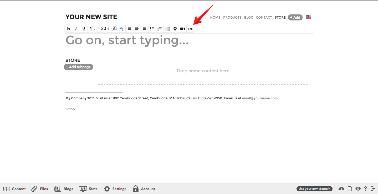Click the + Add subpage button
Screen dimensions: 378x194
coord(78,67)
